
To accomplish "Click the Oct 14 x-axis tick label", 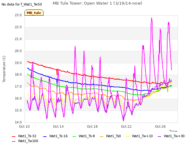I will pyautogui.click(x=58, y=126).
